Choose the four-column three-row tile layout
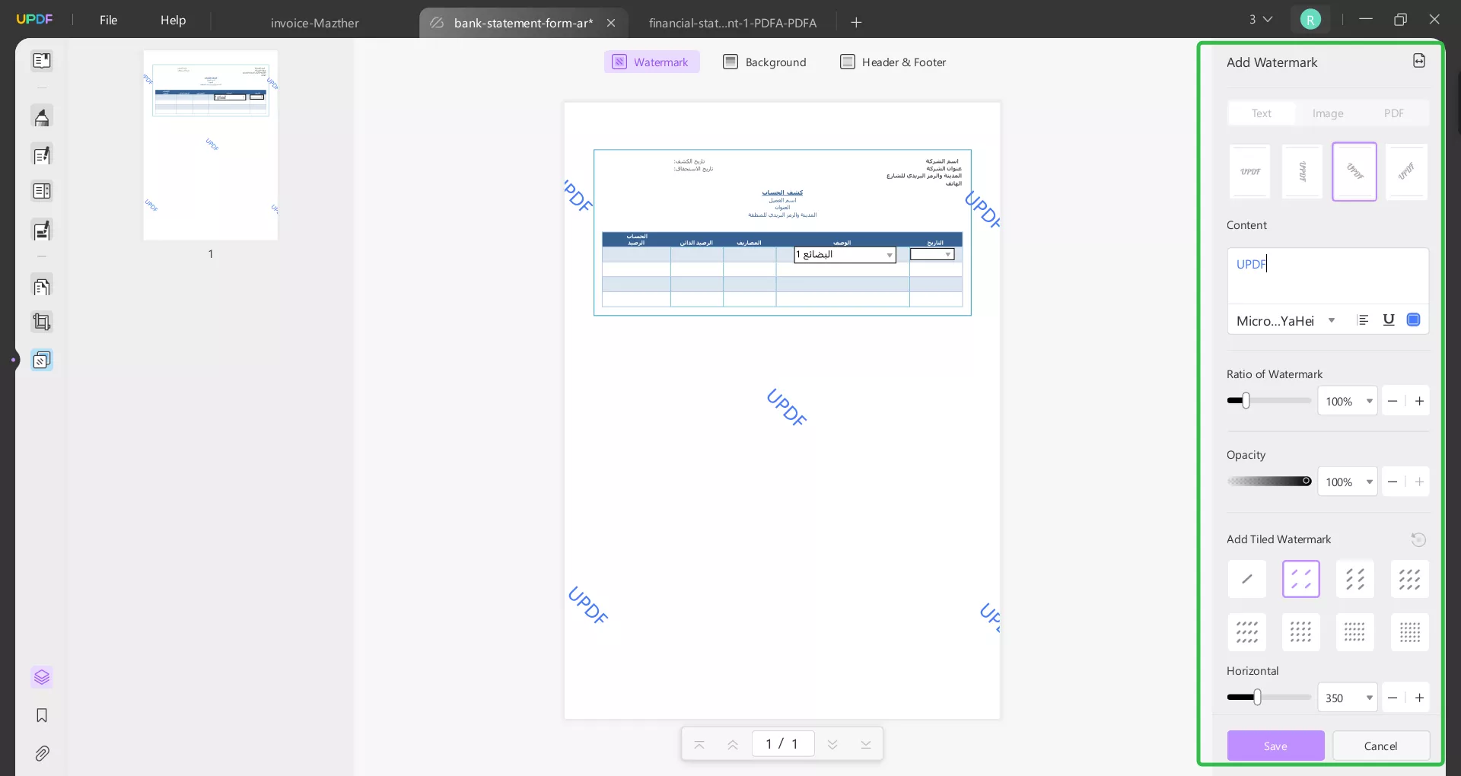Image resolution: width=1461 pixels, height=776 pixels. 1247,632
